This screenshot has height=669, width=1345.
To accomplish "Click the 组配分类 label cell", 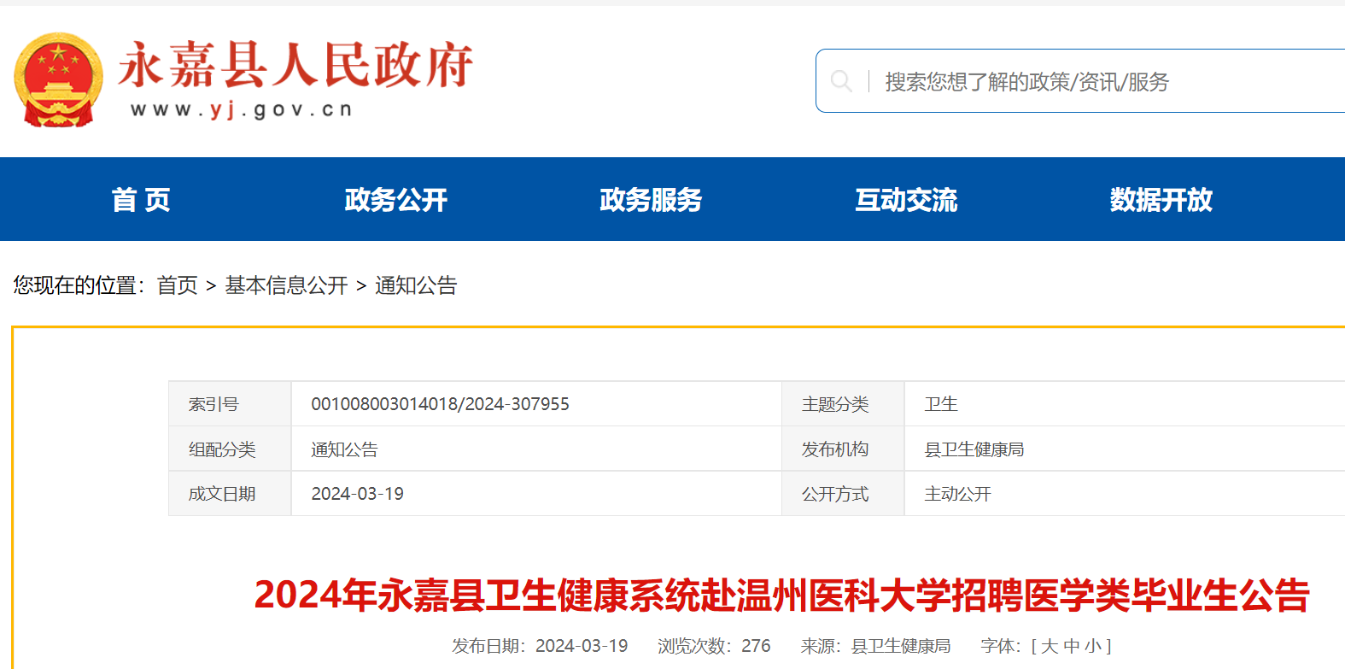I will [230, 449].
